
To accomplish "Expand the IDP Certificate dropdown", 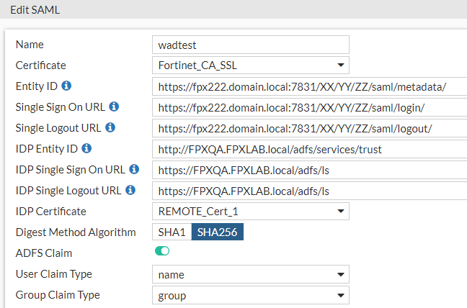I will 251,212.
